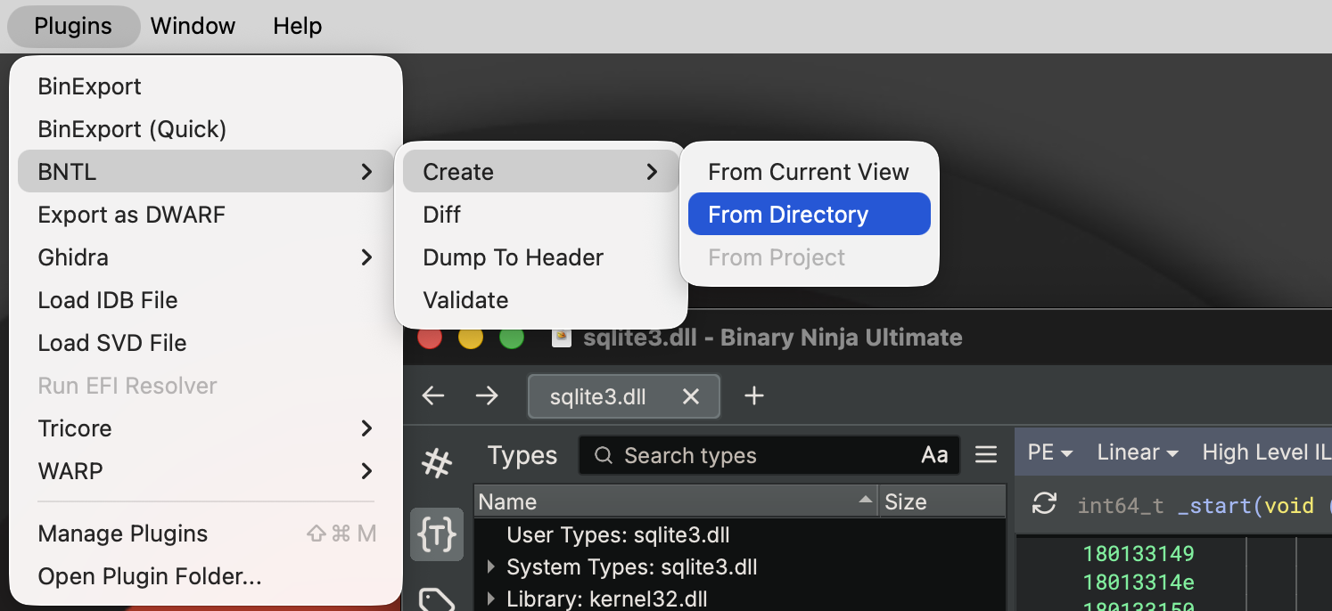The image size is (1332, 611).
Task: Open the Tags panel using tag icon
Action: coord(437,599)
